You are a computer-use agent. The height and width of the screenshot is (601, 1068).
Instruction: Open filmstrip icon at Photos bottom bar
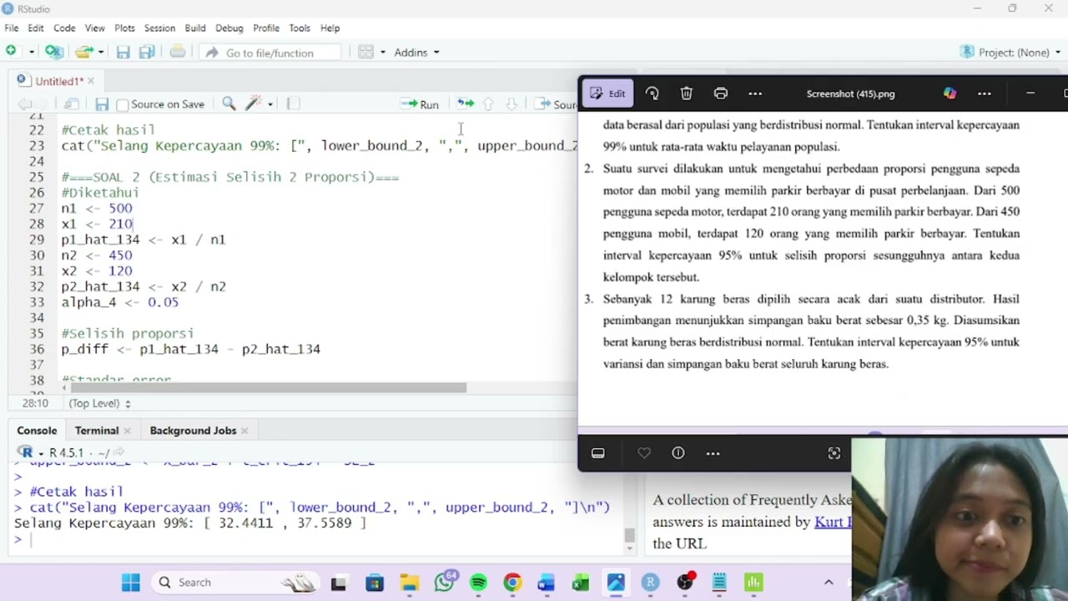[x=597, y=453]
